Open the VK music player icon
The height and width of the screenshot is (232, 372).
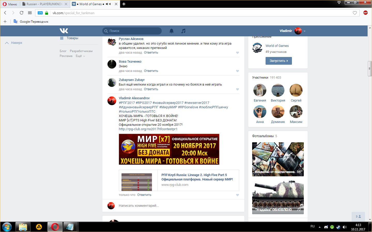183,31
